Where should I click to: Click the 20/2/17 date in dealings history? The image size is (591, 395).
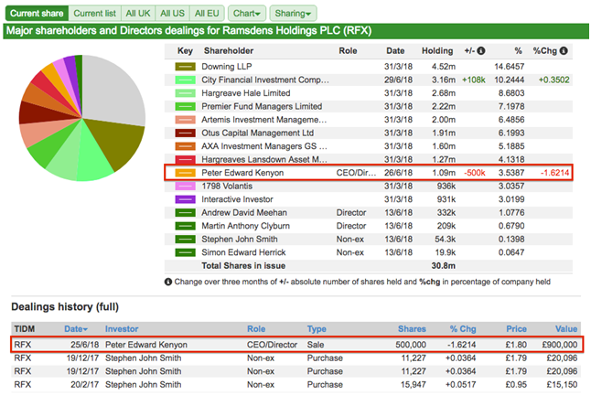click(85, 384)
